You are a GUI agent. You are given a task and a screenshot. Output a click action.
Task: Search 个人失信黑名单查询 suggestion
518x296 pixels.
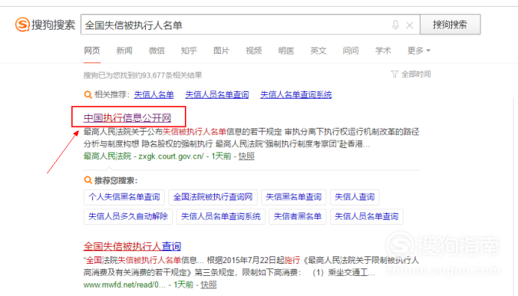pos(124,197)
